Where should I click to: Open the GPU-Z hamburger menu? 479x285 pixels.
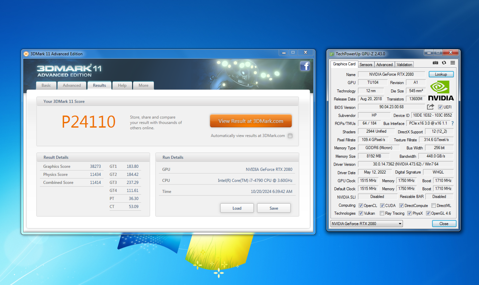[x=453, y=63]
